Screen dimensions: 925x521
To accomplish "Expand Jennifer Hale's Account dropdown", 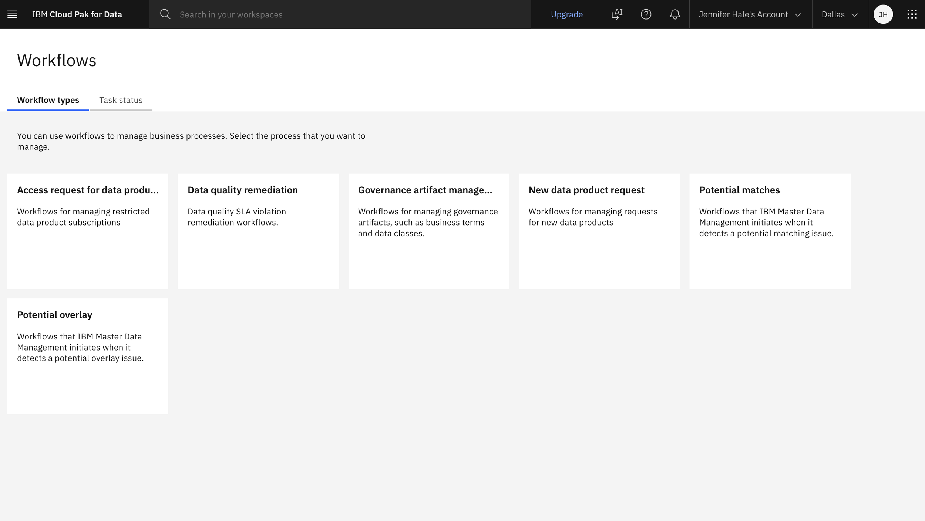I will (750, 14).
